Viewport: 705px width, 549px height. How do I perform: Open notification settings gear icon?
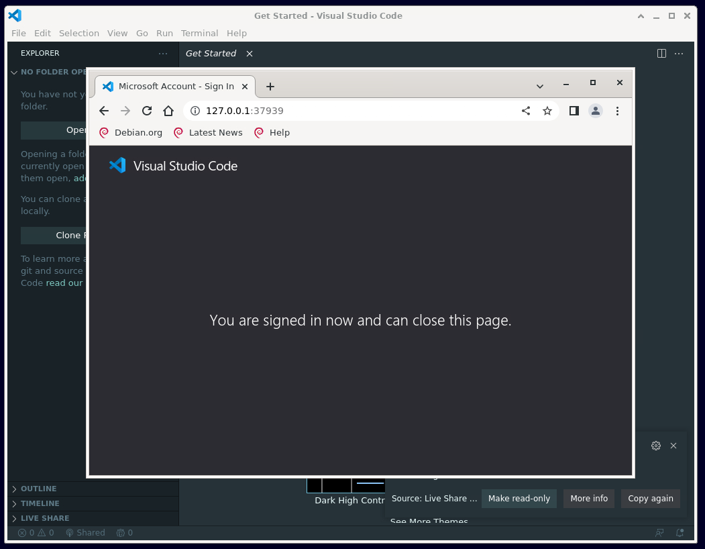[656, 446]
